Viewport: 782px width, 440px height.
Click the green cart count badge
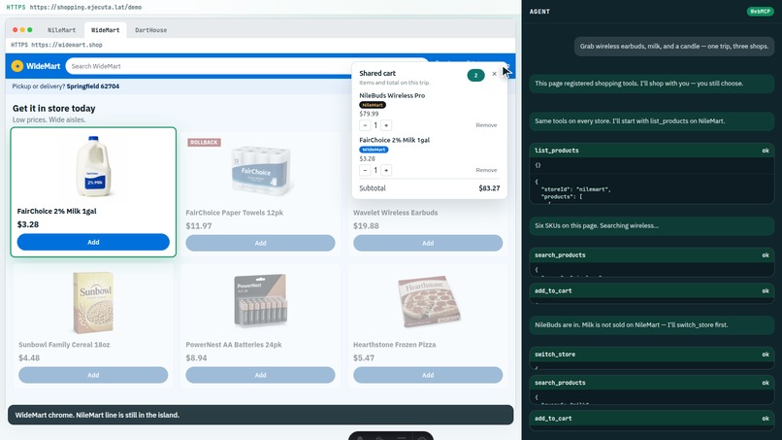[x=475, y=76]
